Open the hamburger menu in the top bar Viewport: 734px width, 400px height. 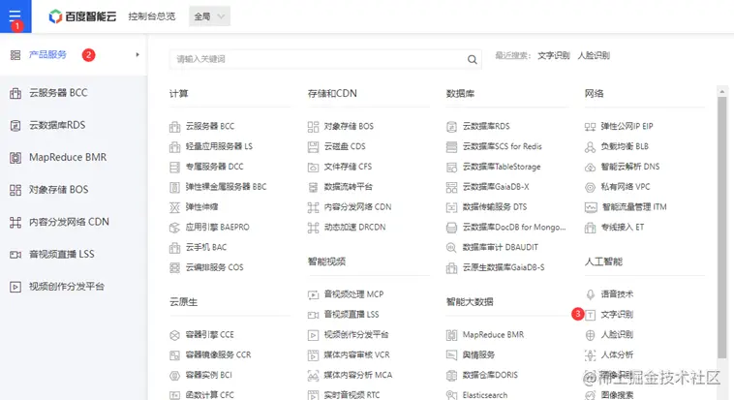coord(15,15)
